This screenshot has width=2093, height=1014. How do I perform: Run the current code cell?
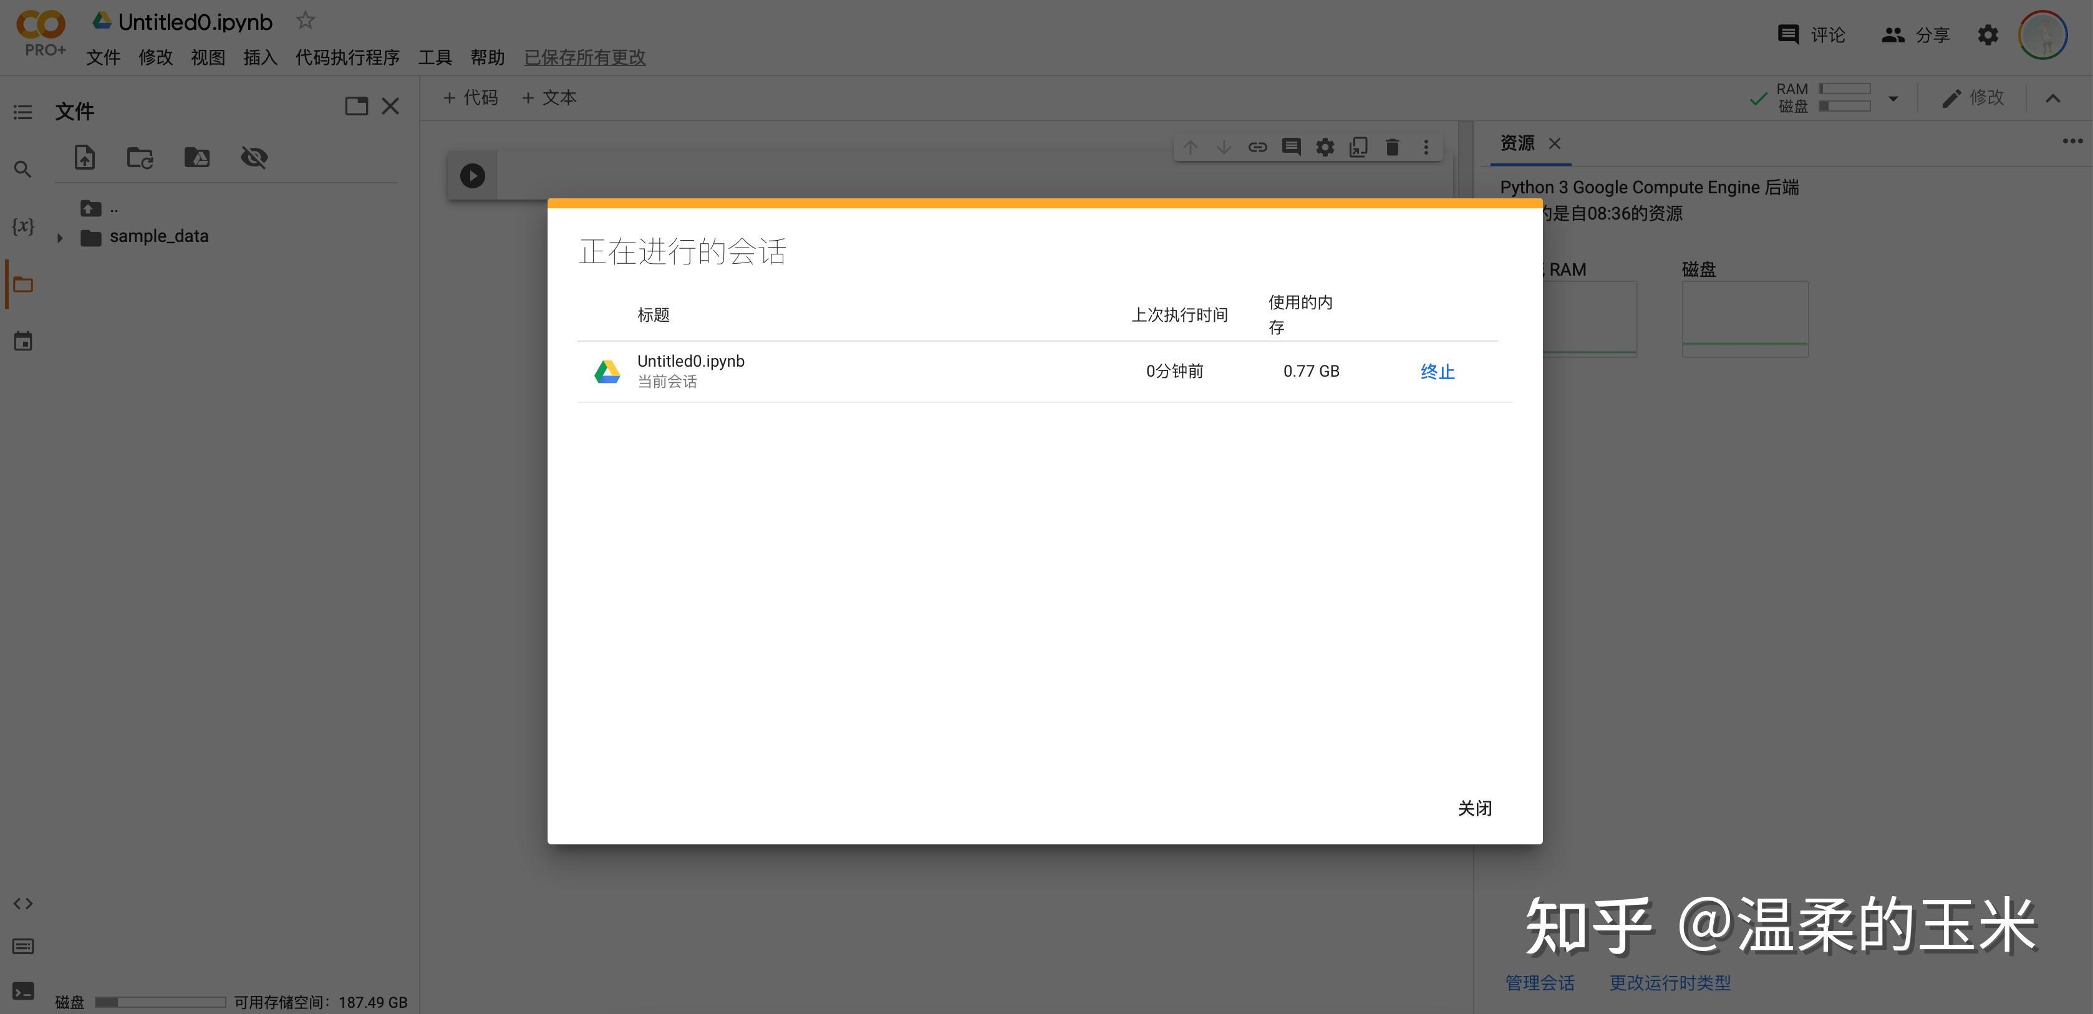(471, 175)
